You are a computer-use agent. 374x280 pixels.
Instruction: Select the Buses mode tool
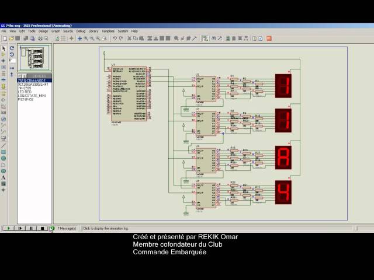point(4,79)
